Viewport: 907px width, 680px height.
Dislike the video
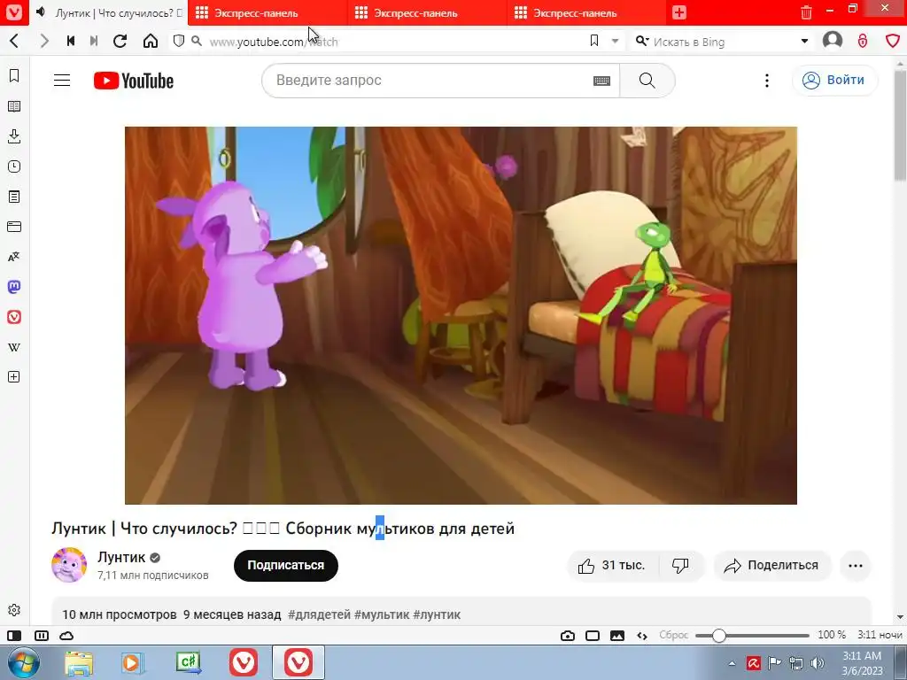point(681,566)
